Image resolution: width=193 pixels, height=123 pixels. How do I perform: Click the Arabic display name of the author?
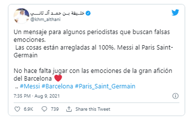57,13
